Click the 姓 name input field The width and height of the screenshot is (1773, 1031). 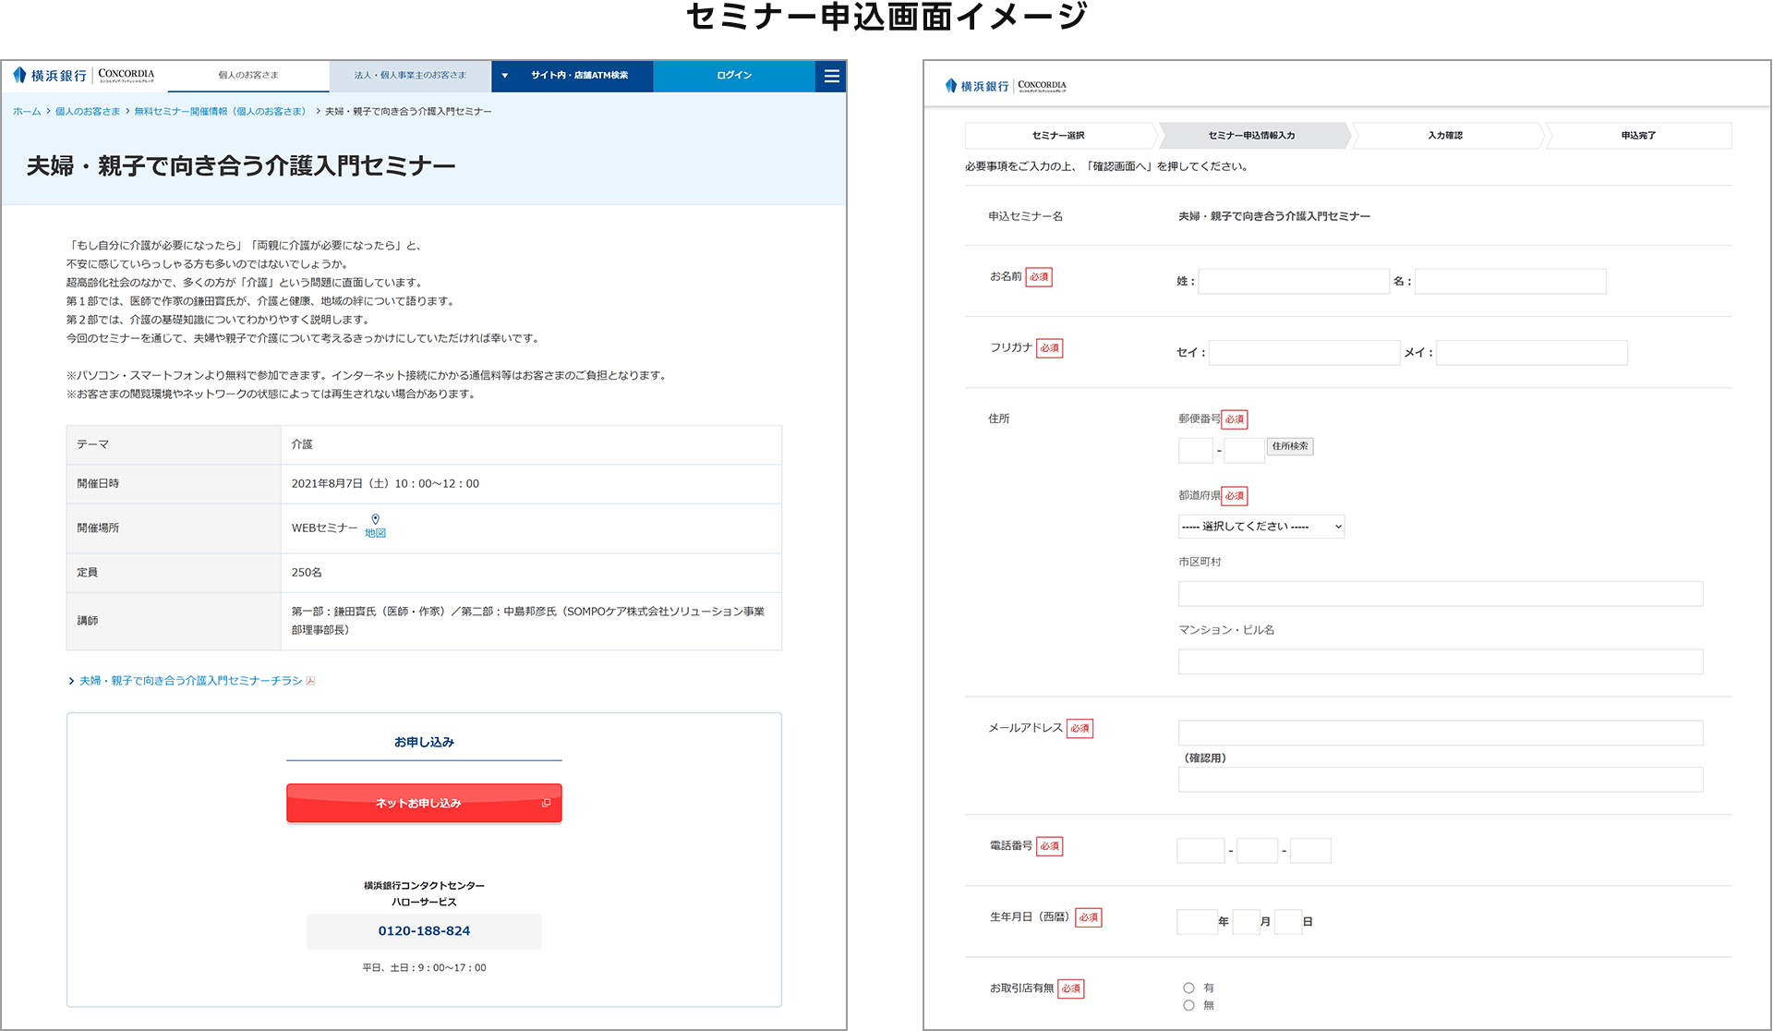coord(1294,282)
